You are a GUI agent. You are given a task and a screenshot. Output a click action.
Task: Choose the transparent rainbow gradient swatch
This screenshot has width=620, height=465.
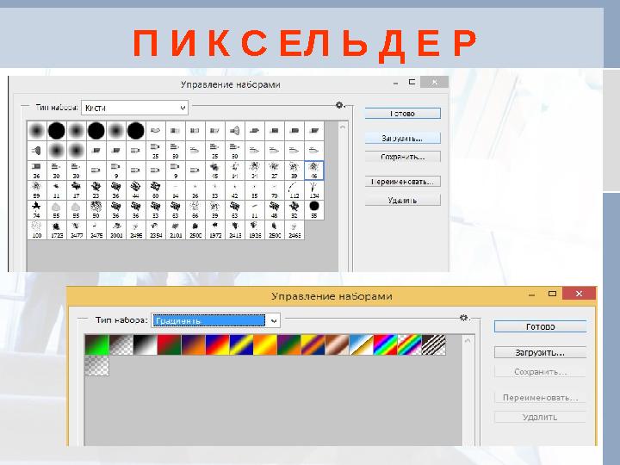click(410, 344)
